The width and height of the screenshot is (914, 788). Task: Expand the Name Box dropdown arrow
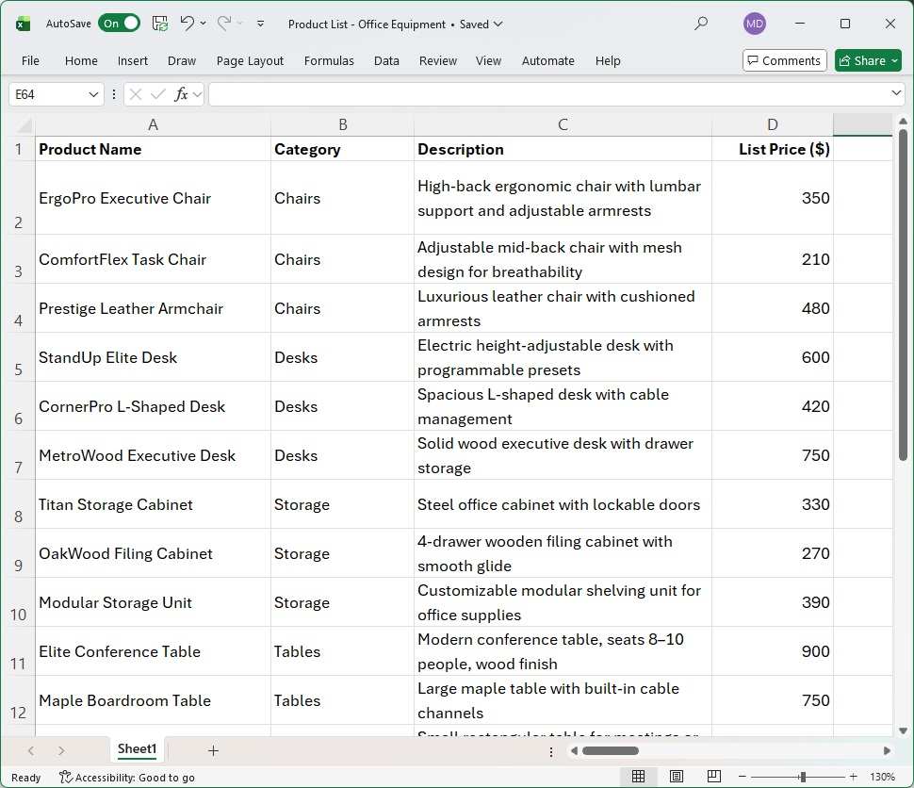coord(93,94)
